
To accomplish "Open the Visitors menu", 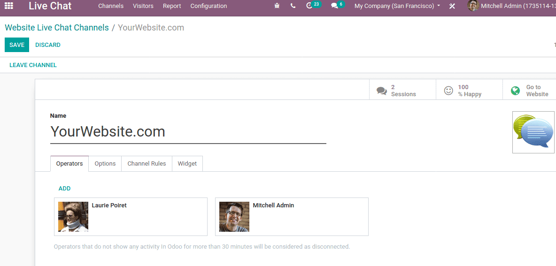I will (x=143, y=6).
